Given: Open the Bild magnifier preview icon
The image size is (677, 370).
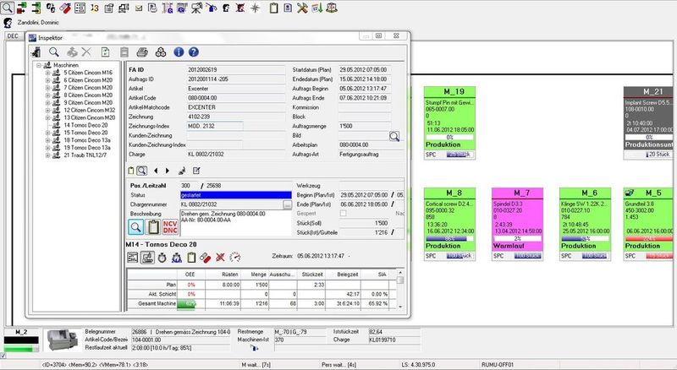Looking at the screenshot, I should (394, 135).
